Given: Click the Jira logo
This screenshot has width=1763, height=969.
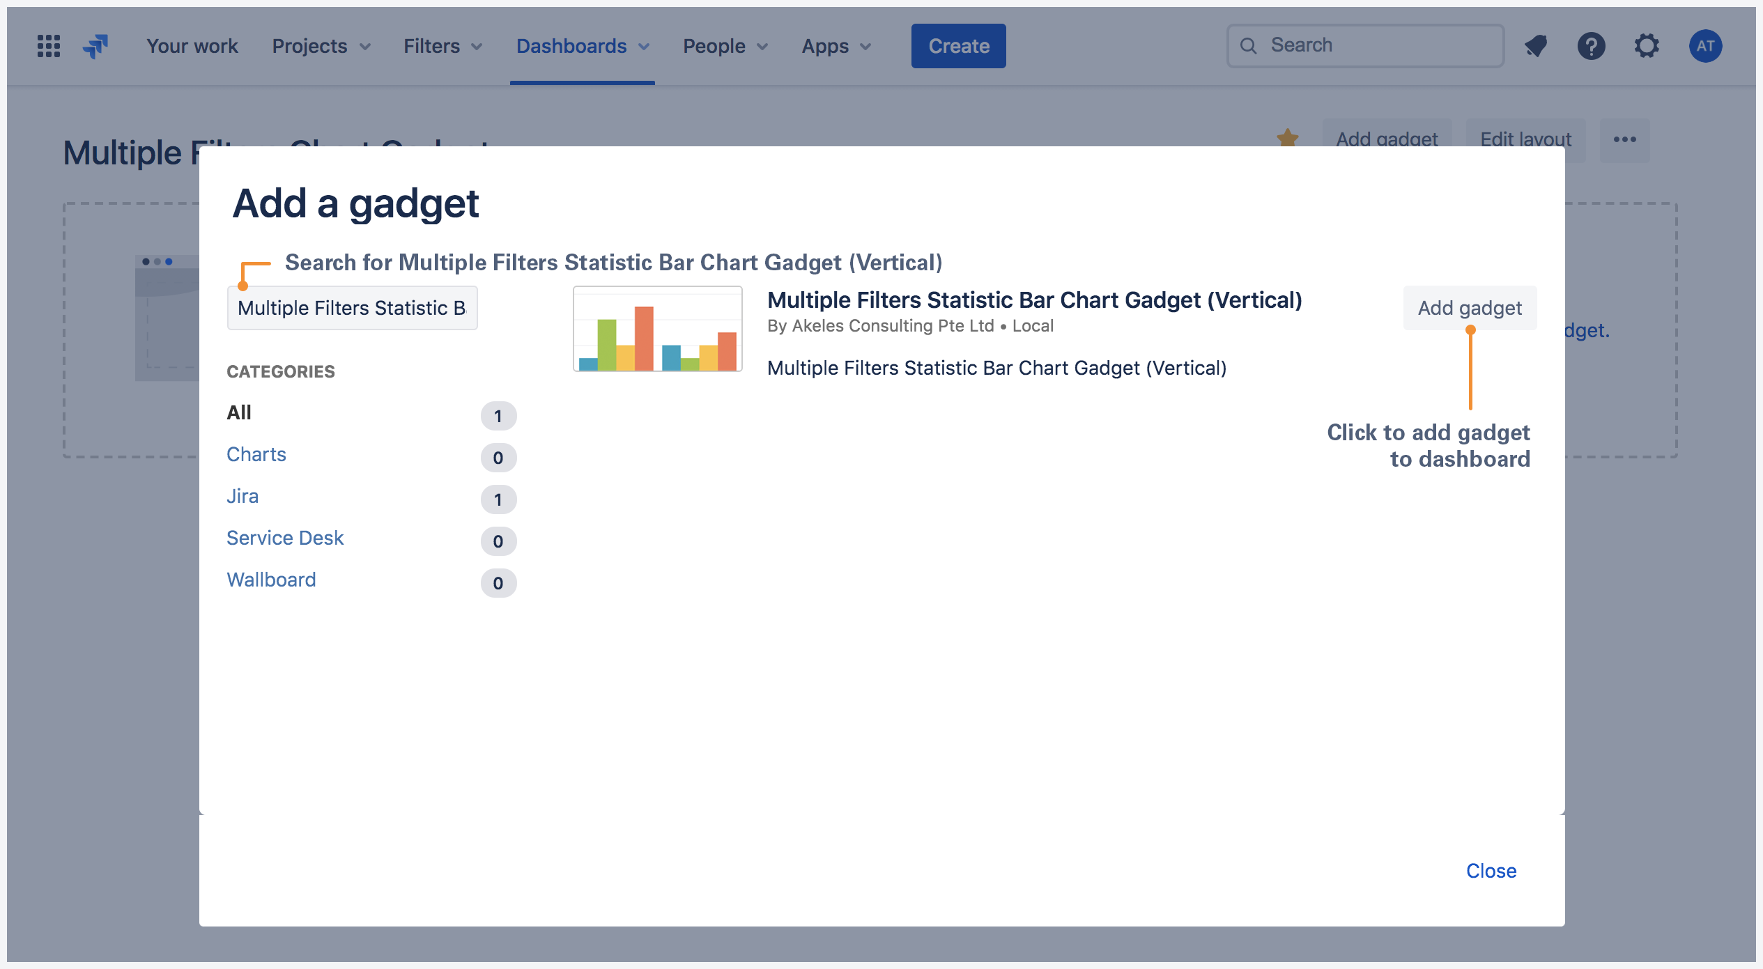Looking at the screenshot, I should point(96,45).
